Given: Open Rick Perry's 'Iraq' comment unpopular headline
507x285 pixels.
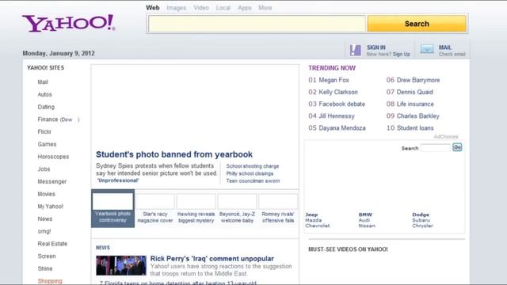Looking at the screenshot, I should [x=212, y=259].
